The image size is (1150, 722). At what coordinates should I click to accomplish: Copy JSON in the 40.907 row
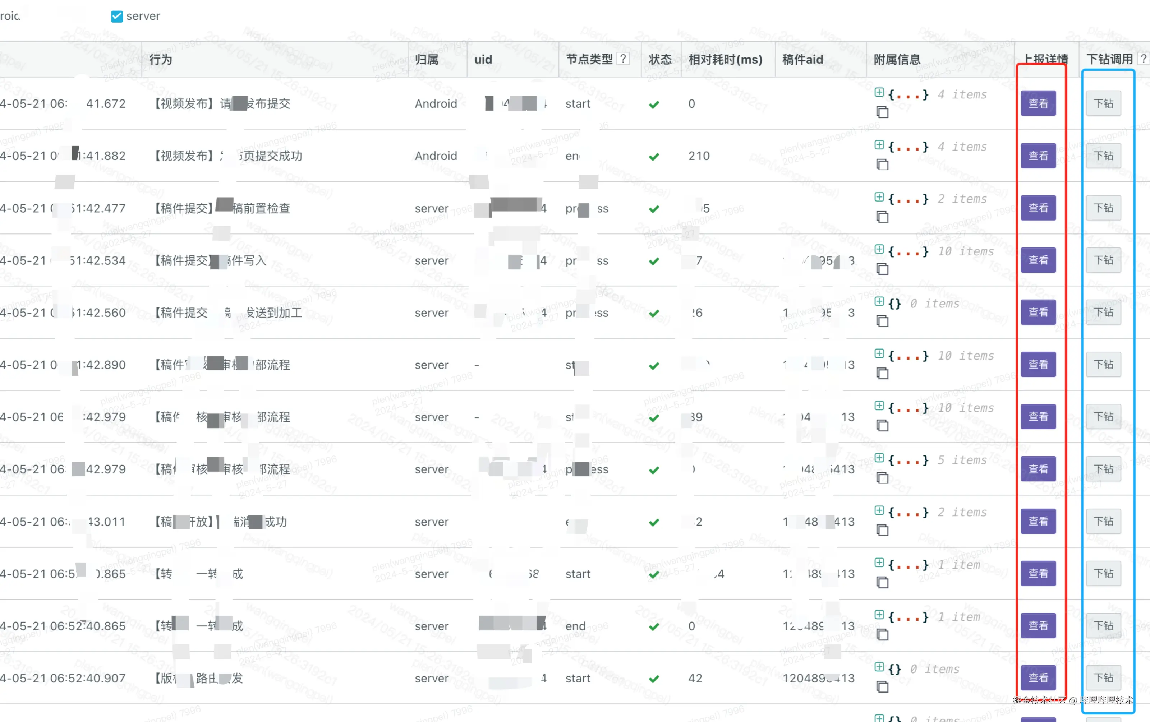pyautogui.click(x=882, y=687)
